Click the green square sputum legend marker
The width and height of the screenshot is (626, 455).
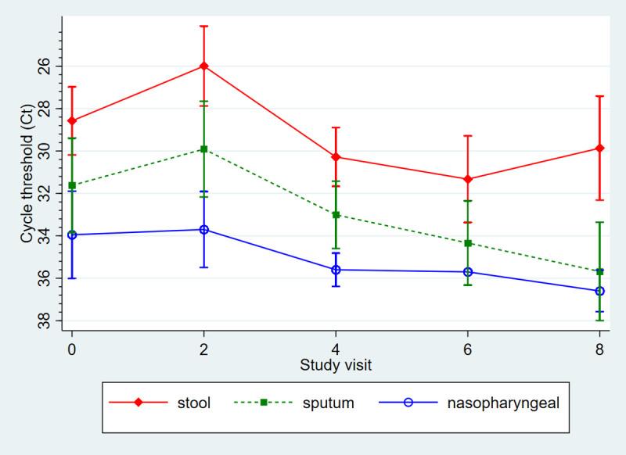(x=264, y=403)
